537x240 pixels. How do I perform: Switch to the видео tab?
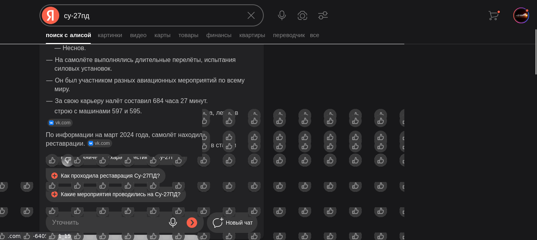(138, 35)
